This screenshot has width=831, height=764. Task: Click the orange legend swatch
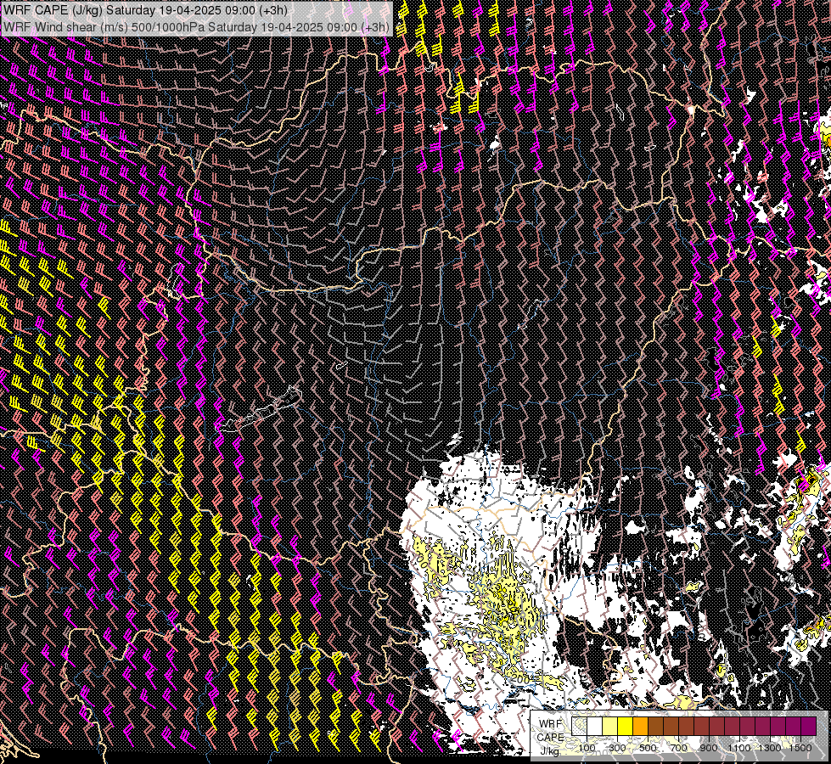click(640, 726)
